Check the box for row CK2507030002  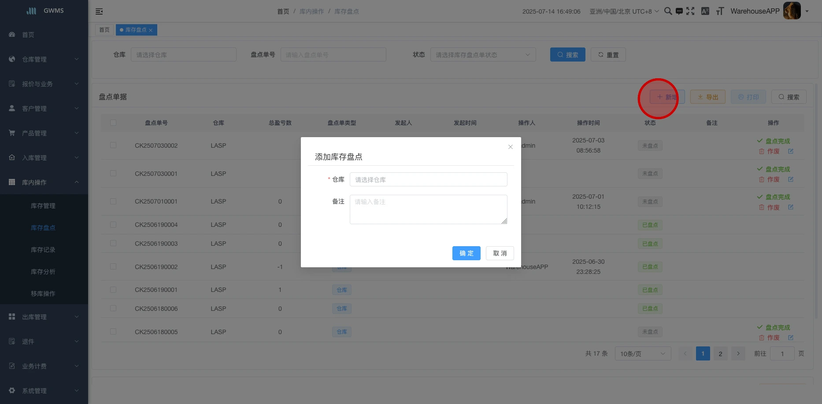pyautogui.click(x=113, y=145)
